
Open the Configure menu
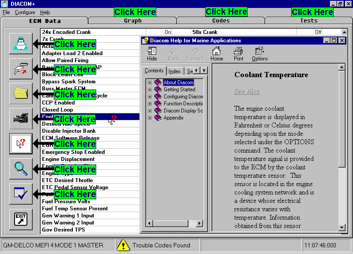pos(25,12)
